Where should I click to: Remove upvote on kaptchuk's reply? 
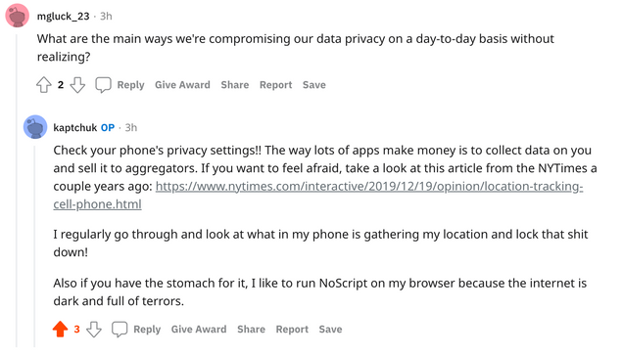[61, 330]
